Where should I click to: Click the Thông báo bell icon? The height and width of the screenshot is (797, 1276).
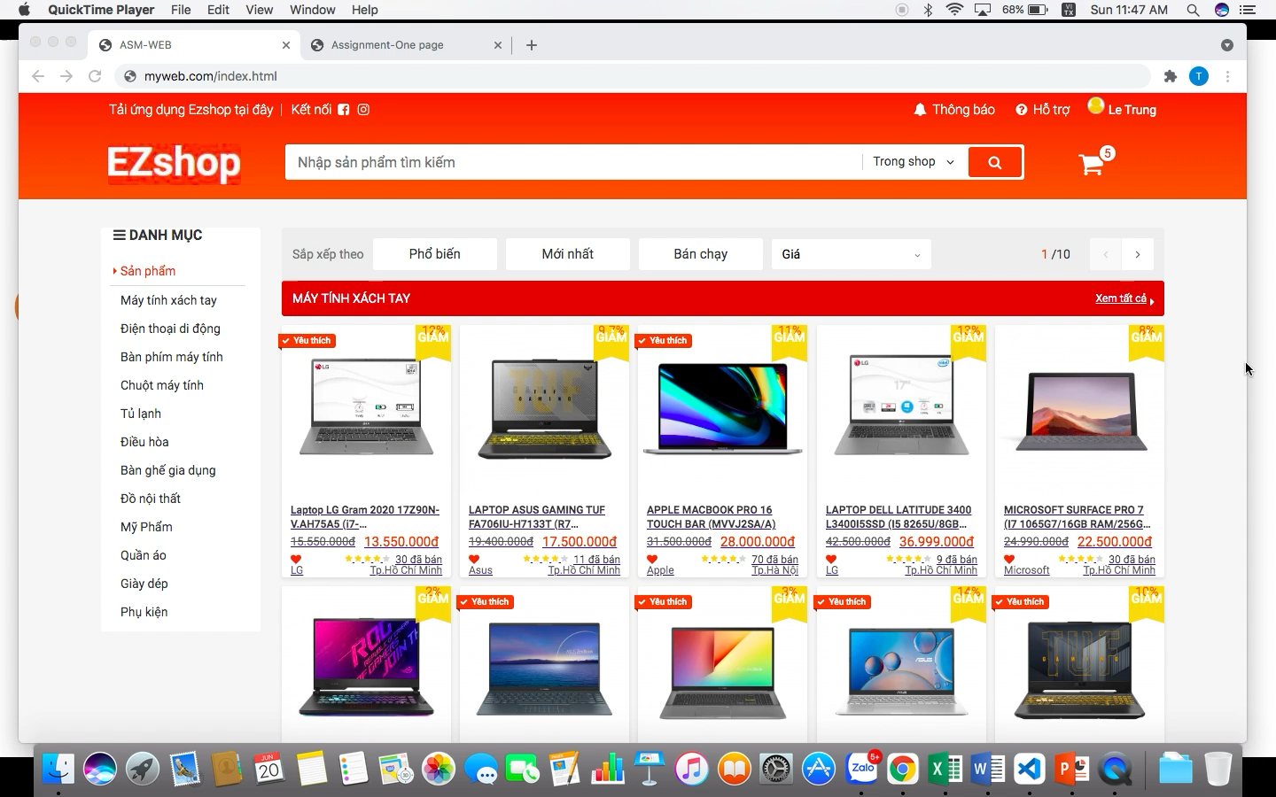(919, 109)
